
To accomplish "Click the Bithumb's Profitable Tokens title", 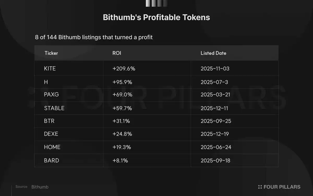I will pyautogui.click(x=156, y=18).
